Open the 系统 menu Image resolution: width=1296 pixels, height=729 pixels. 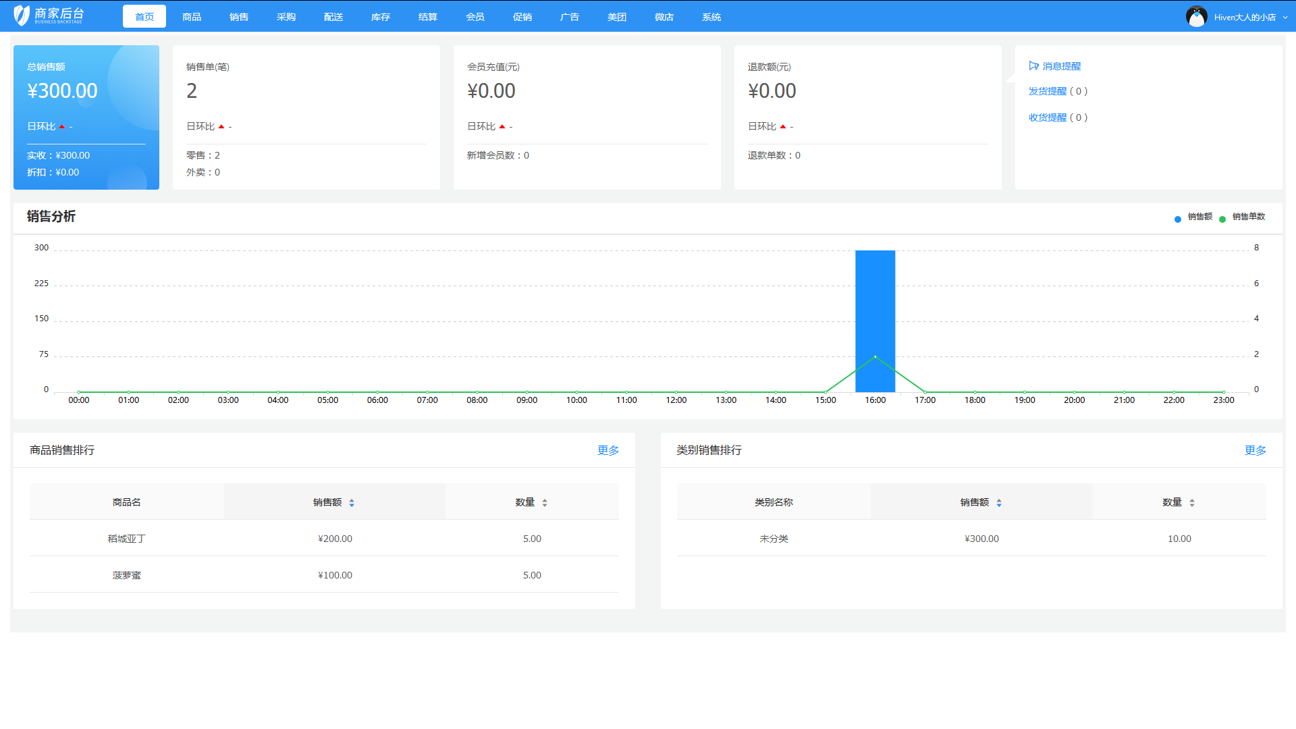coord(711,16)
